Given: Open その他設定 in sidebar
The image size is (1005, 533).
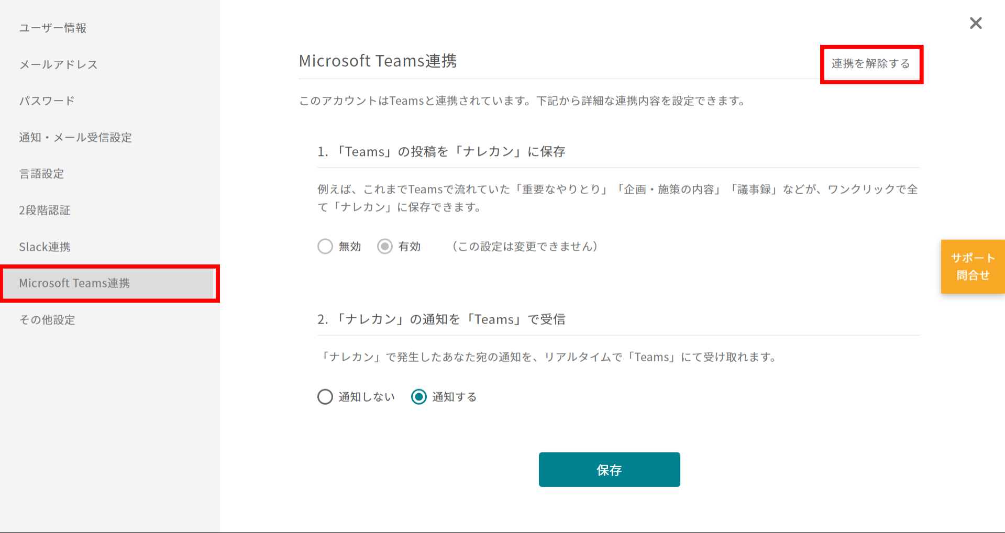Looking at the screenshot, I should coord(47,320).
